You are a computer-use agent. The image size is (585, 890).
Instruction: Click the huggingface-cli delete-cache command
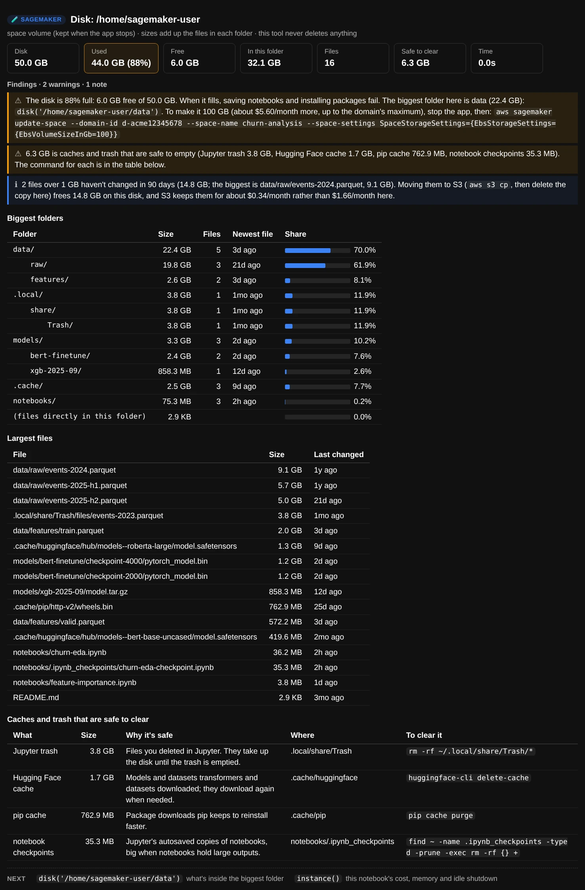point(468,778)
